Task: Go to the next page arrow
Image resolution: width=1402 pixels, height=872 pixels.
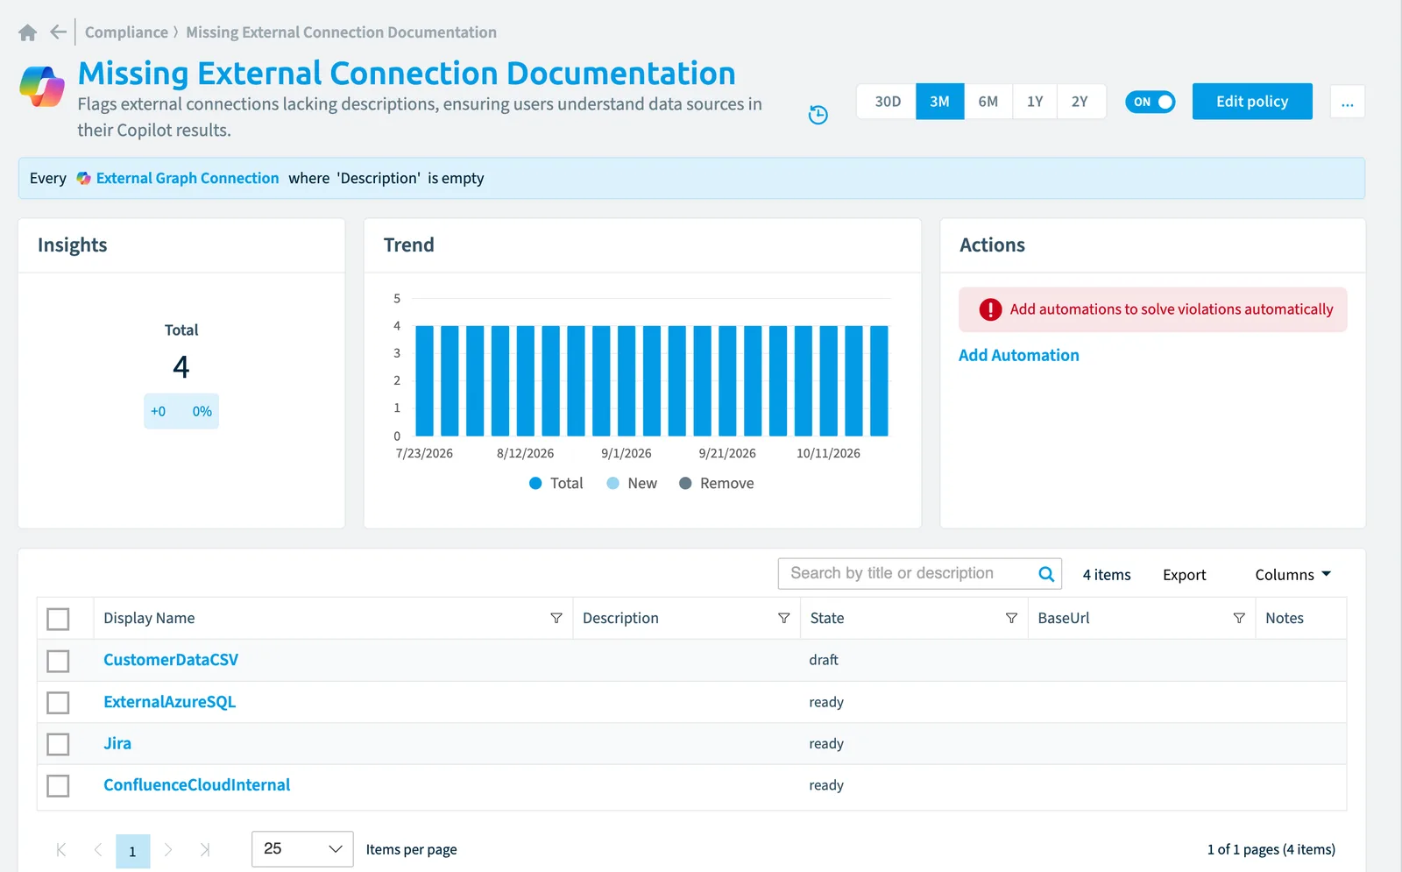Action: pos(168,849)
